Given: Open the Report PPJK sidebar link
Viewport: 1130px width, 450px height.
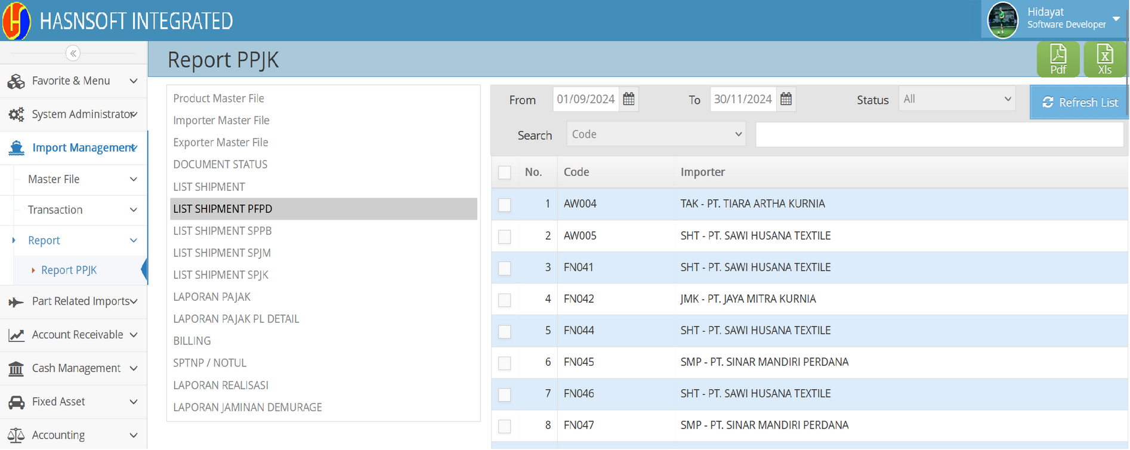Looking at the screenshot, I should pos(69,270).
